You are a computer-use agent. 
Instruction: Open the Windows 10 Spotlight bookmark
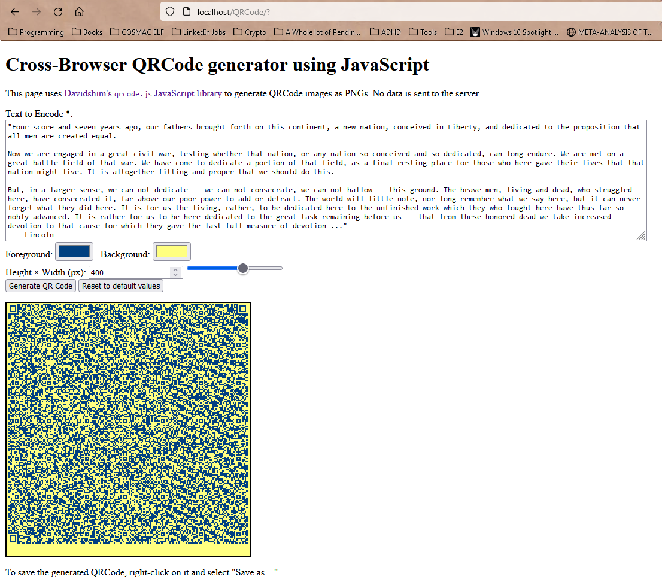(515, 32)
